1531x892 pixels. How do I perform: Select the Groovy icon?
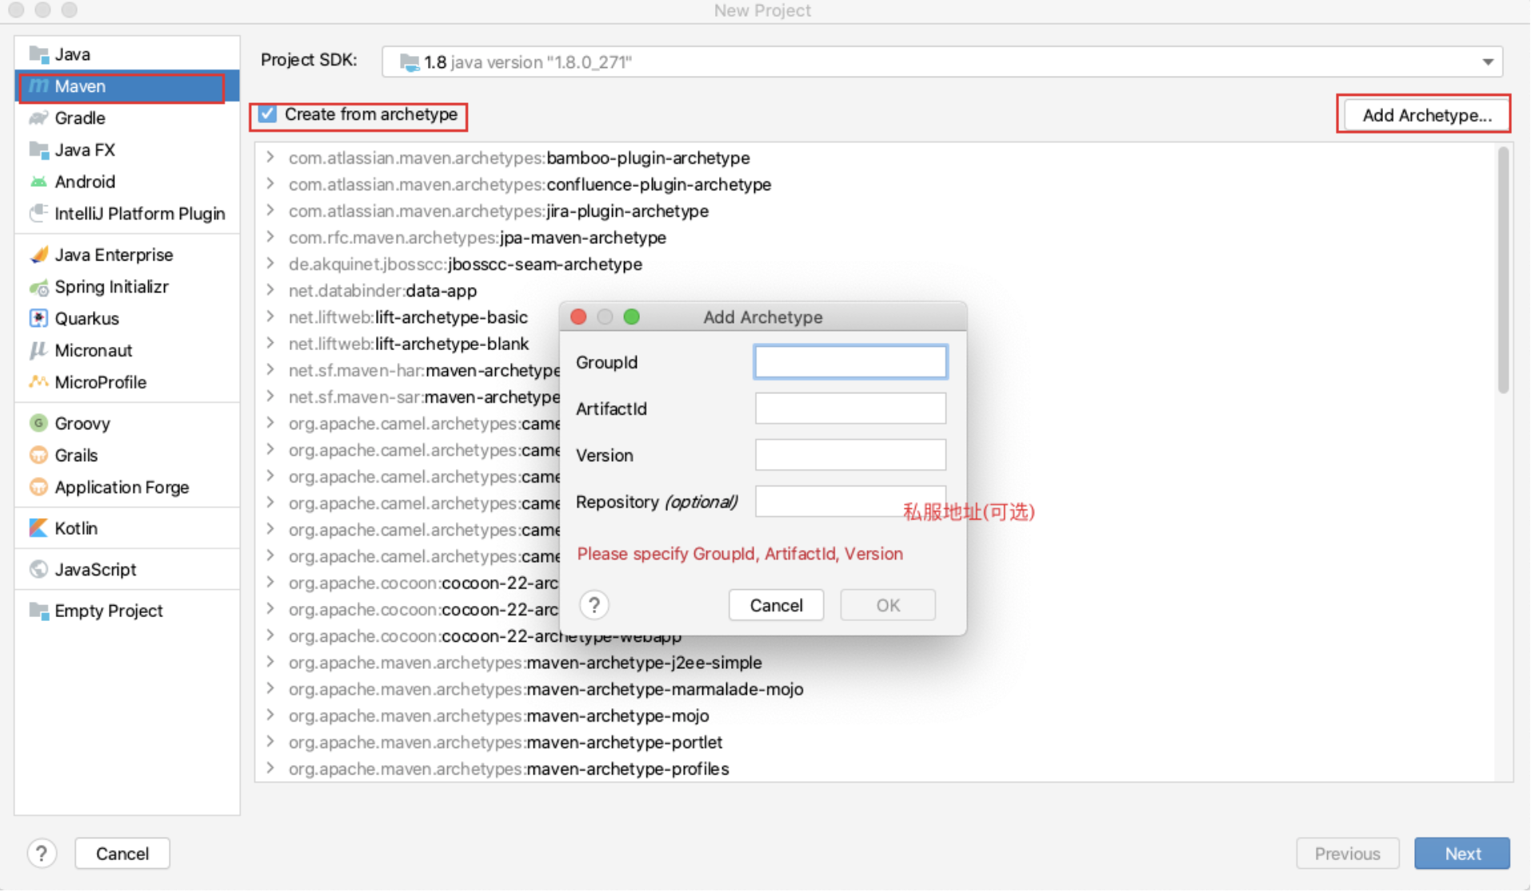coord(38,423)
